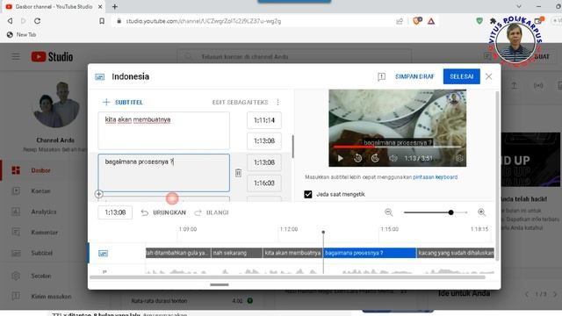Reload the browser page
Screen dimensions: 562x316
(x=37, y=21)
